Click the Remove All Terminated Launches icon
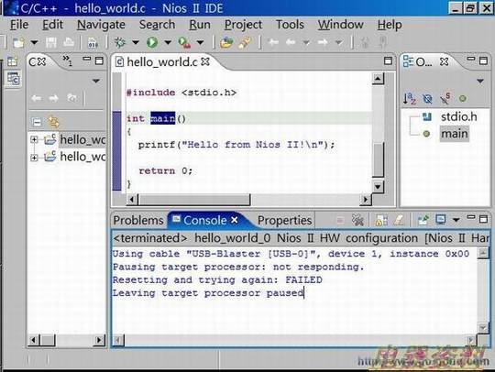The image size is (495, 372). pos(357,220)
